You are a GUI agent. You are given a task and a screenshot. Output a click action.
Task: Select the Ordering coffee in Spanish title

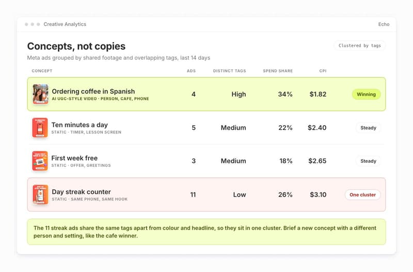click(93, 92)
